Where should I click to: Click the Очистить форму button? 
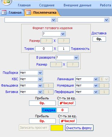[x=79, y=128]
